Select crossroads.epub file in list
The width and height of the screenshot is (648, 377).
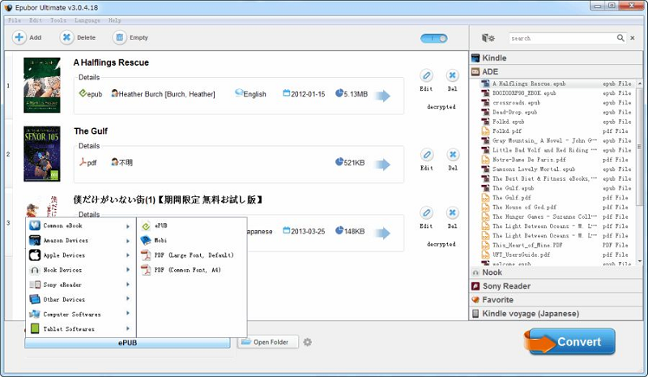[x=556, y=103]
